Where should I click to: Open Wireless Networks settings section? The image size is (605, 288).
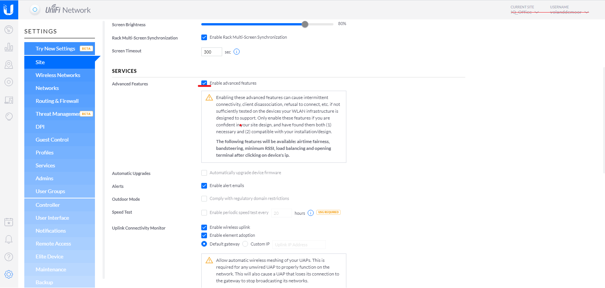click(58, 75)
